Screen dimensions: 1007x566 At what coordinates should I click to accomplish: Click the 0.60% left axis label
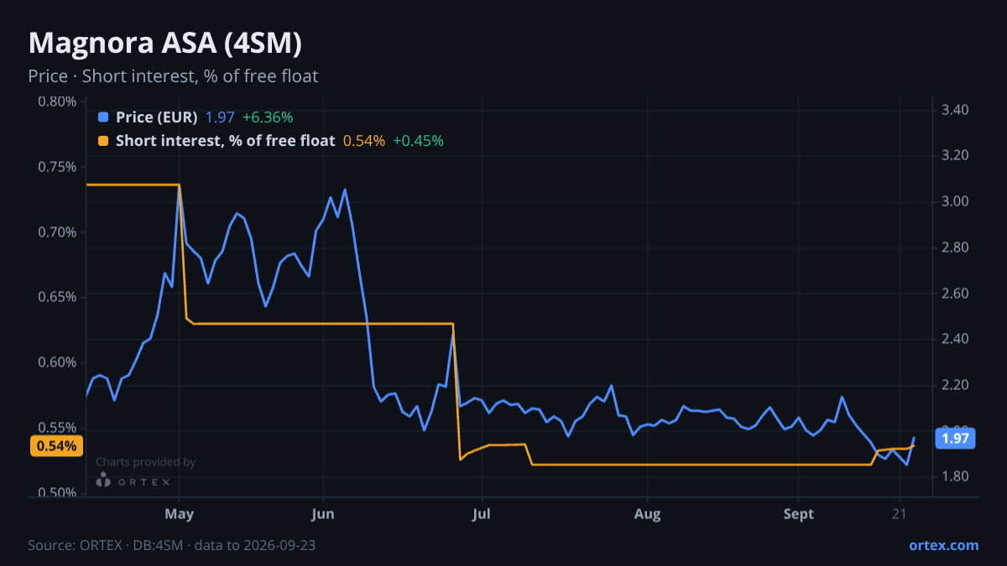tap(57, 363)
